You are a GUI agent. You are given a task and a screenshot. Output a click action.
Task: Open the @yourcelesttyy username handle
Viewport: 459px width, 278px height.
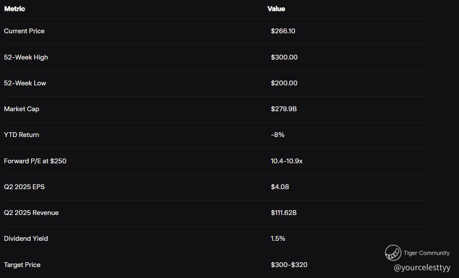(422, 267)
